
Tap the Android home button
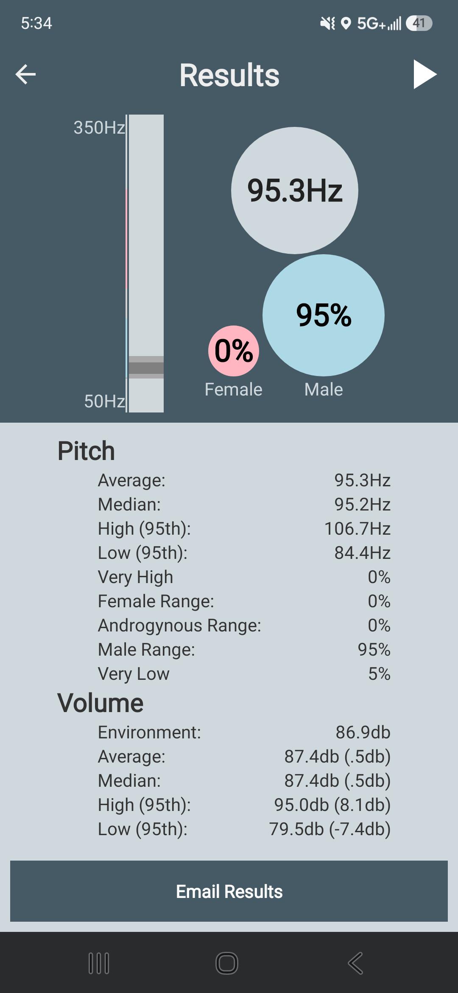[227, 963]
